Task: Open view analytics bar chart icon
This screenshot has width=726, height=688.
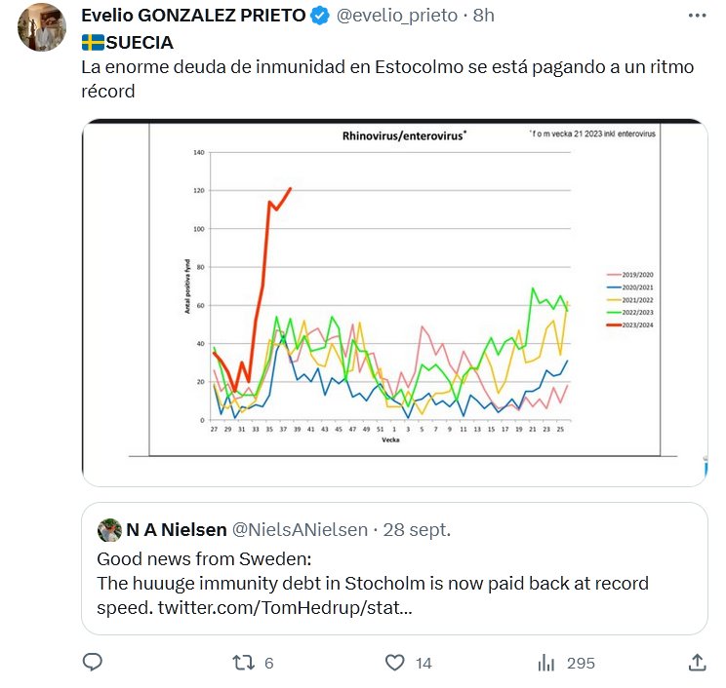Action: coord(546,663)
